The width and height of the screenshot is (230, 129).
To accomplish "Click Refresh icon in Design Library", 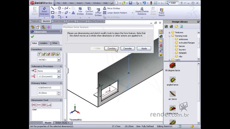I will click(181, 27).
